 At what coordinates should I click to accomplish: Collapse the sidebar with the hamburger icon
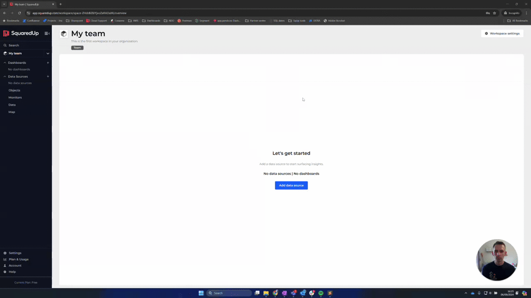coord(47,34)
